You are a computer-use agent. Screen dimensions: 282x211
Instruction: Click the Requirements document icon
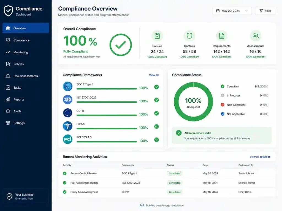[222, 36]
